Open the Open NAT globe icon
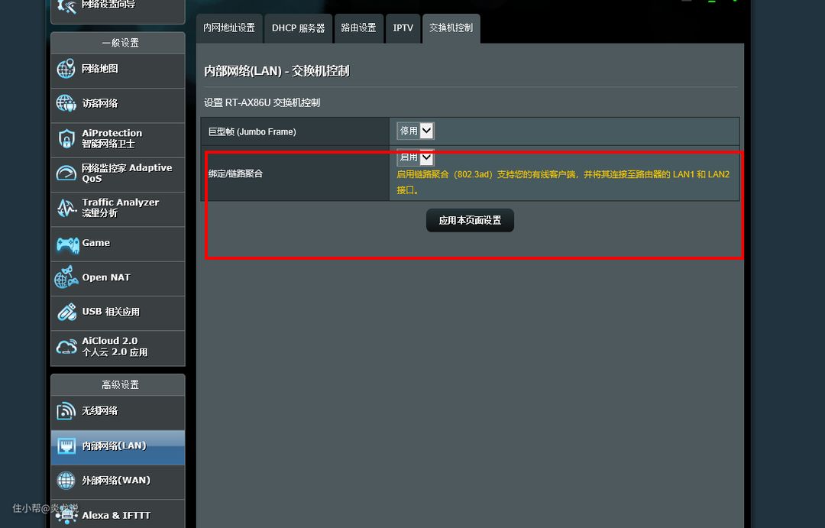The image size is (825, 528). click(66, 277)
